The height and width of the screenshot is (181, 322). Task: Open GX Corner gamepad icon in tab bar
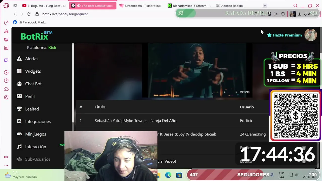click(x=15, y=6)
